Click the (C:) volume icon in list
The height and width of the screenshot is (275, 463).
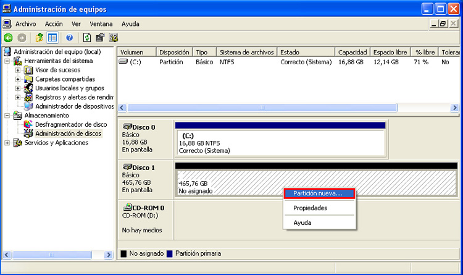click(x=123, y=62)
